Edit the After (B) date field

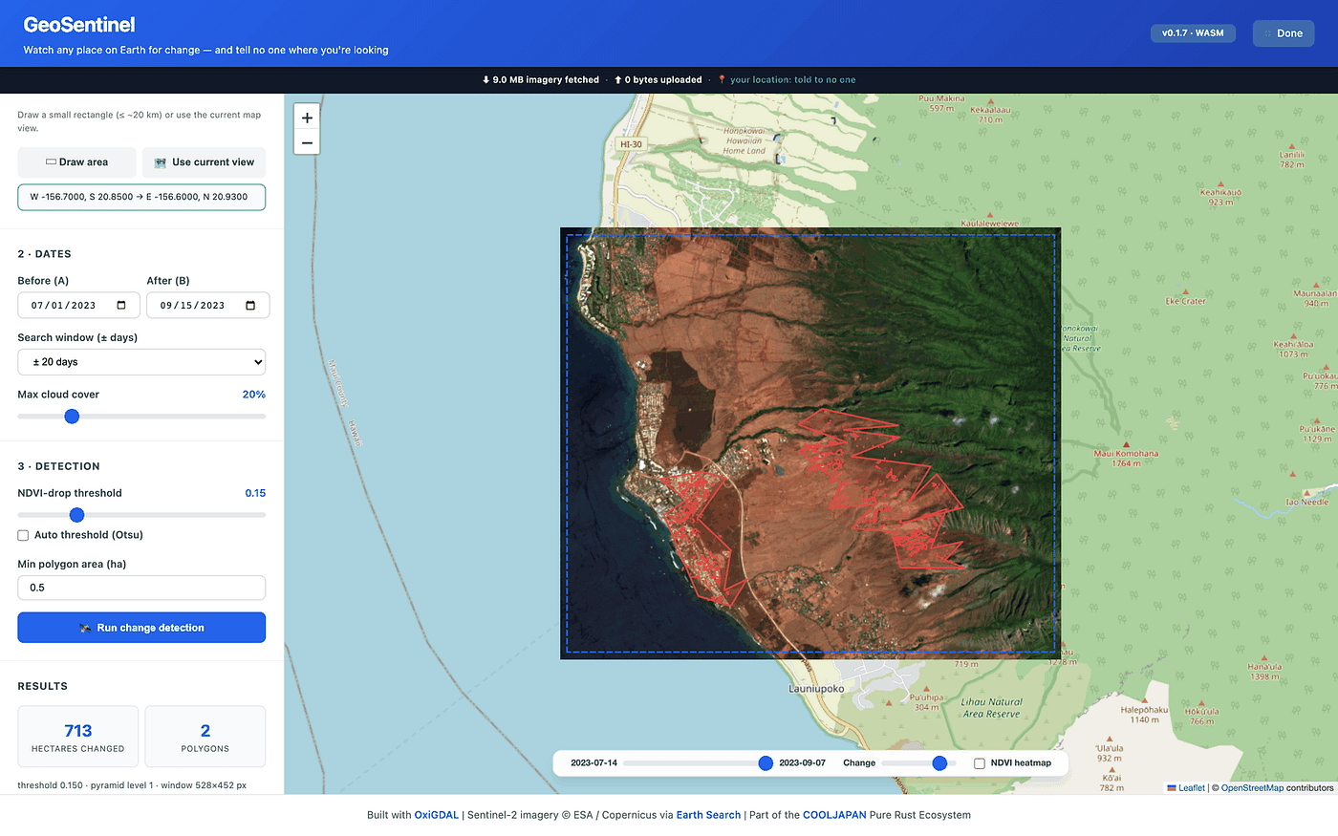click(208, 306)
